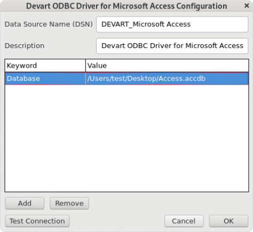The image size is (253, 232).
Task: Click the Data Source Name (DSN) label
Action: click(49, 25)
